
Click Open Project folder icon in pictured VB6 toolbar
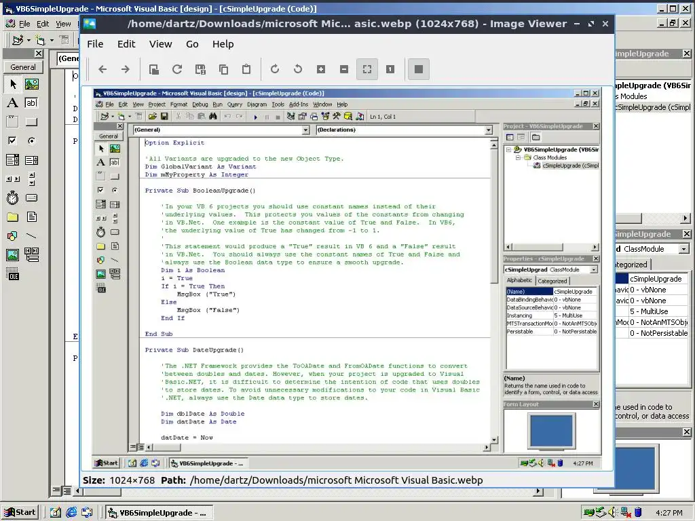tap(153, 117)
